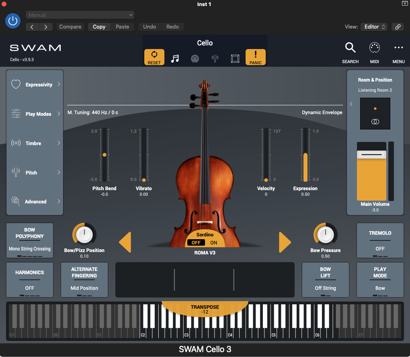Viewport: 410px width, 357px height.
Task: Select previous instrument with left orange arrow
Action: [x=125, y=242]
